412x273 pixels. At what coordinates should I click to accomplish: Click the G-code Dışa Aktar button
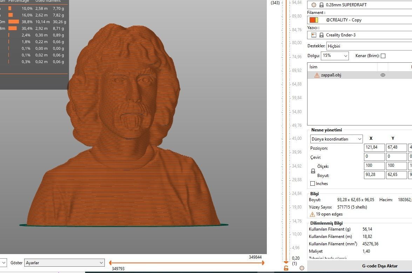[380, 266]
